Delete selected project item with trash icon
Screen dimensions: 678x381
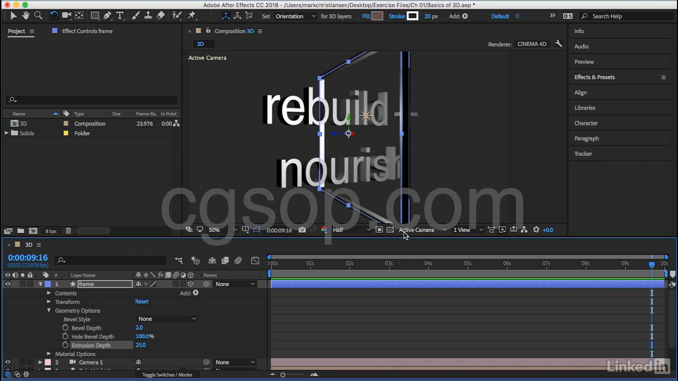tap(68, 231)
